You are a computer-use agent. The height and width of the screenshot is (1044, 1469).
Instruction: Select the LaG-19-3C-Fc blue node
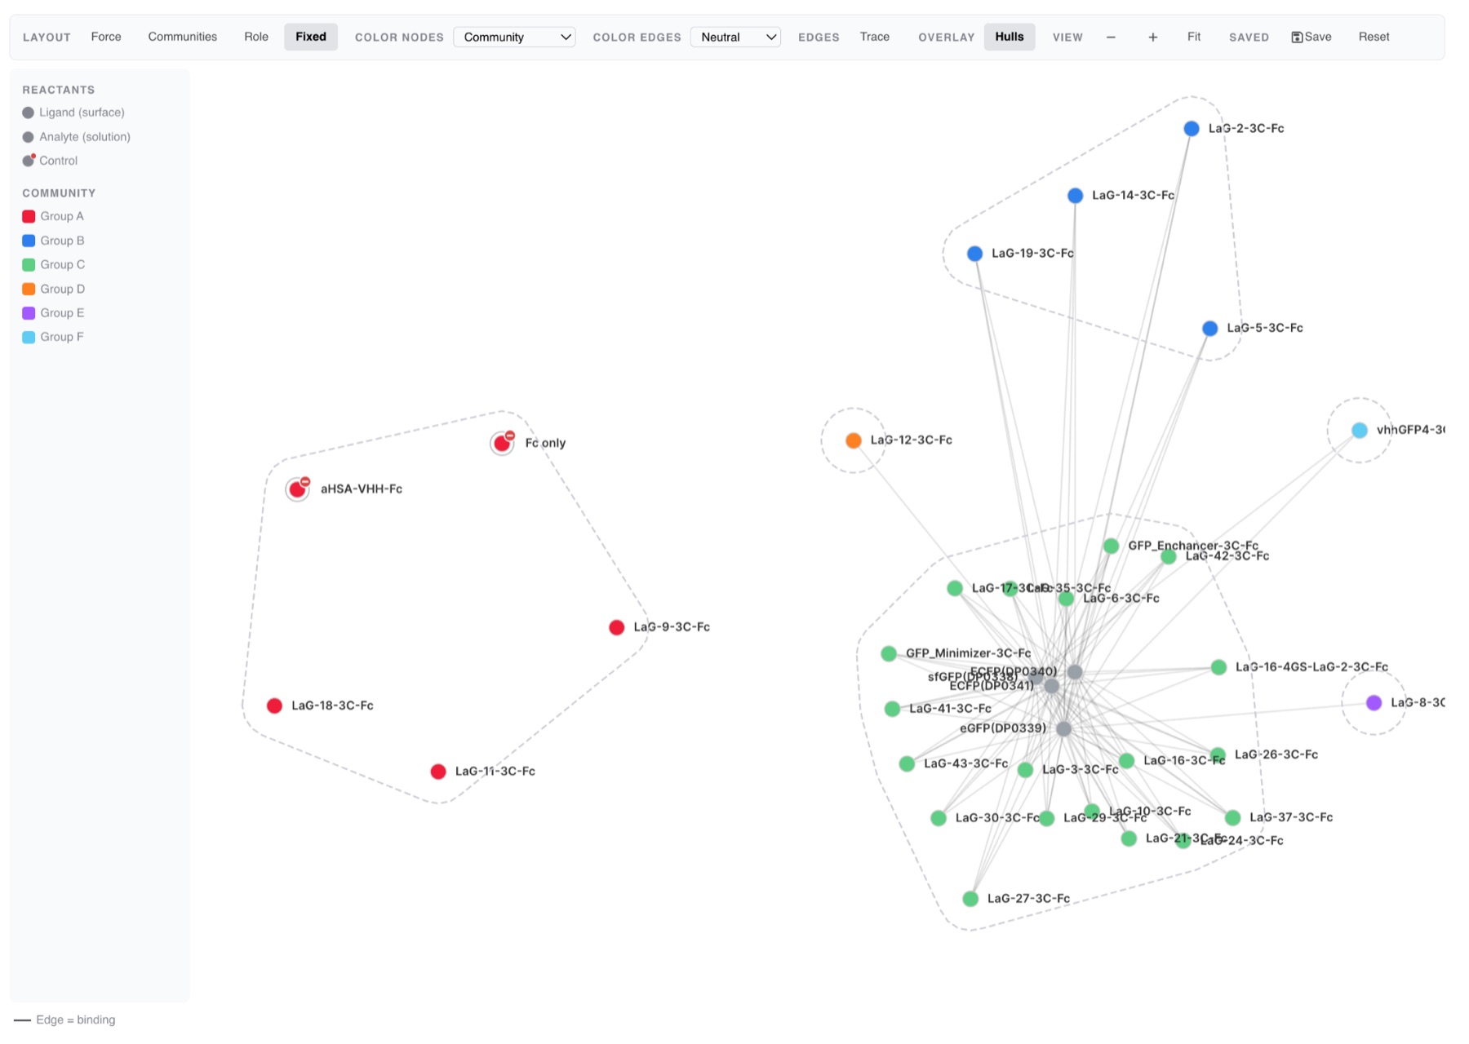(974, 254)
